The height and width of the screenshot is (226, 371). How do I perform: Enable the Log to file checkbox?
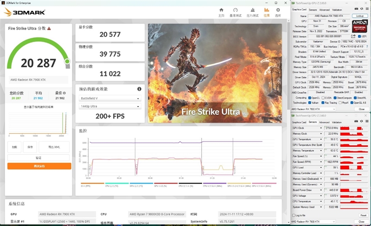(x=294, y=215)
